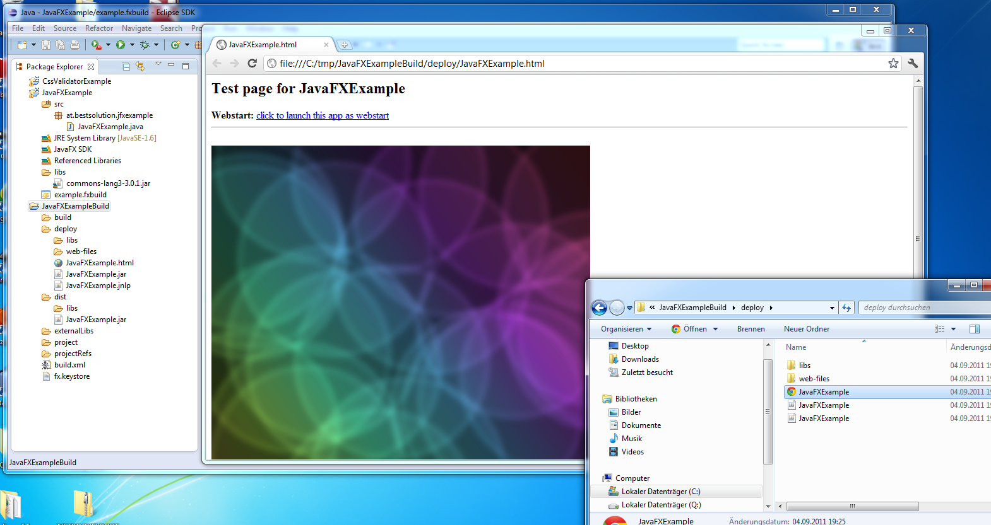Click the 'click to launch this app as webstart' link
The height and width of the screenshot is (525, 991).
322,115
